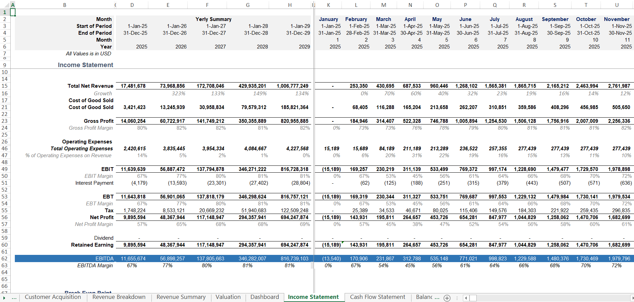This screenshot has height=302, width=634.
Task: Go to the Valuation tab
Action: [228, 297]
